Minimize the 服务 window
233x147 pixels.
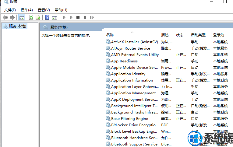click(x=211, y=2)
